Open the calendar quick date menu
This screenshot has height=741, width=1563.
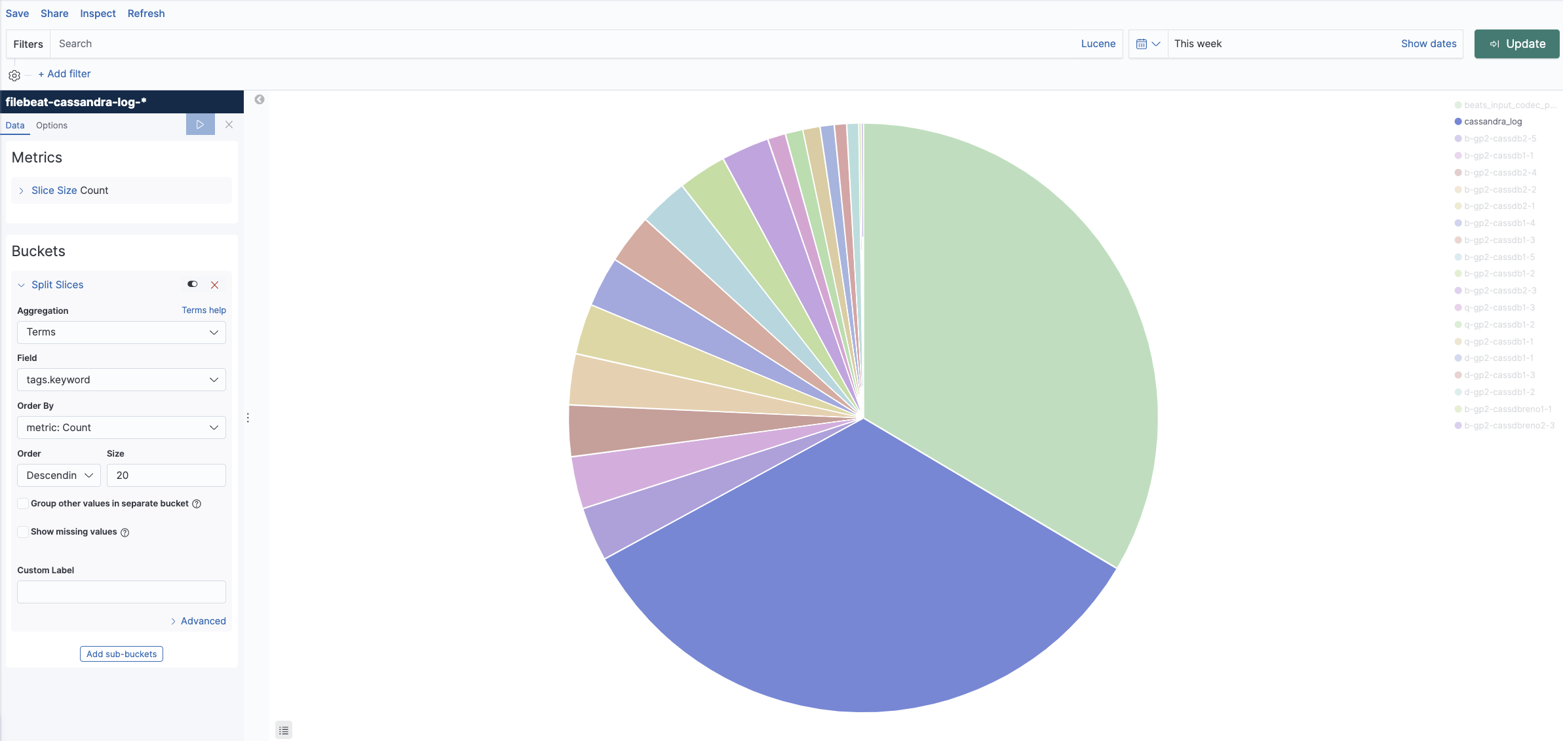1148,44
